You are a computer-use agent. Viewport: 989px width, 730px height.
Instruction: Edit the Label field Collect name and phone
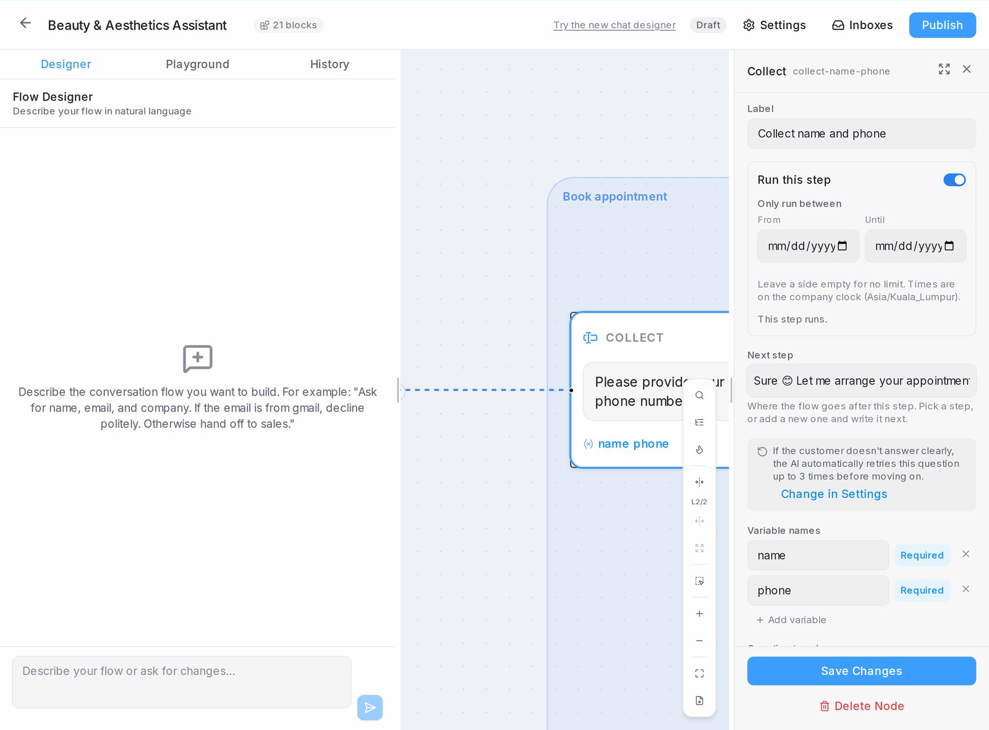point(861,134)
